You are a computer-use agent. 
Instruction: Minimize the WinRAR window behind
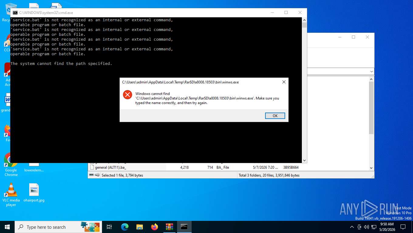click(339, 37)
